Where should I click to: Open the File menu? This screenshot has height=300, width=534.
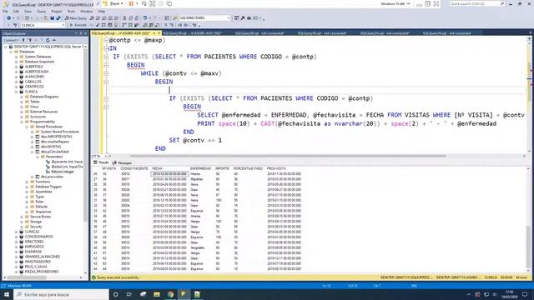[x=6, y=11]
